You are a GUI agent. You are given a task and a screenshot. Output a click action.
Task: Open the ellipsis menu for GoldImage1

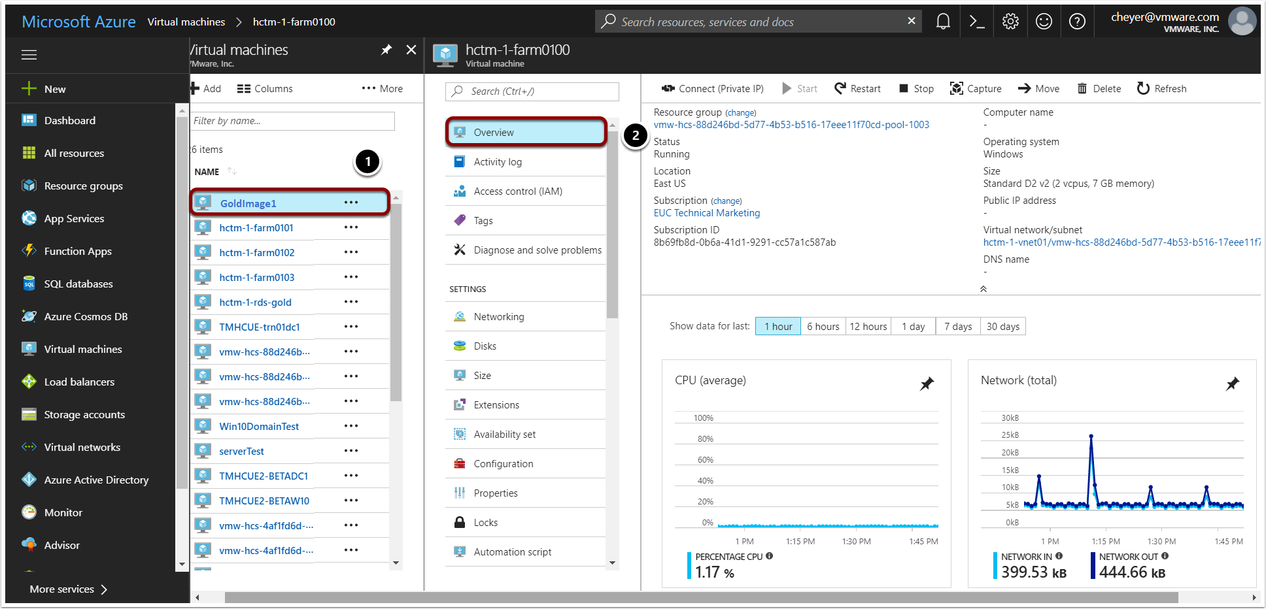point(352,203)
